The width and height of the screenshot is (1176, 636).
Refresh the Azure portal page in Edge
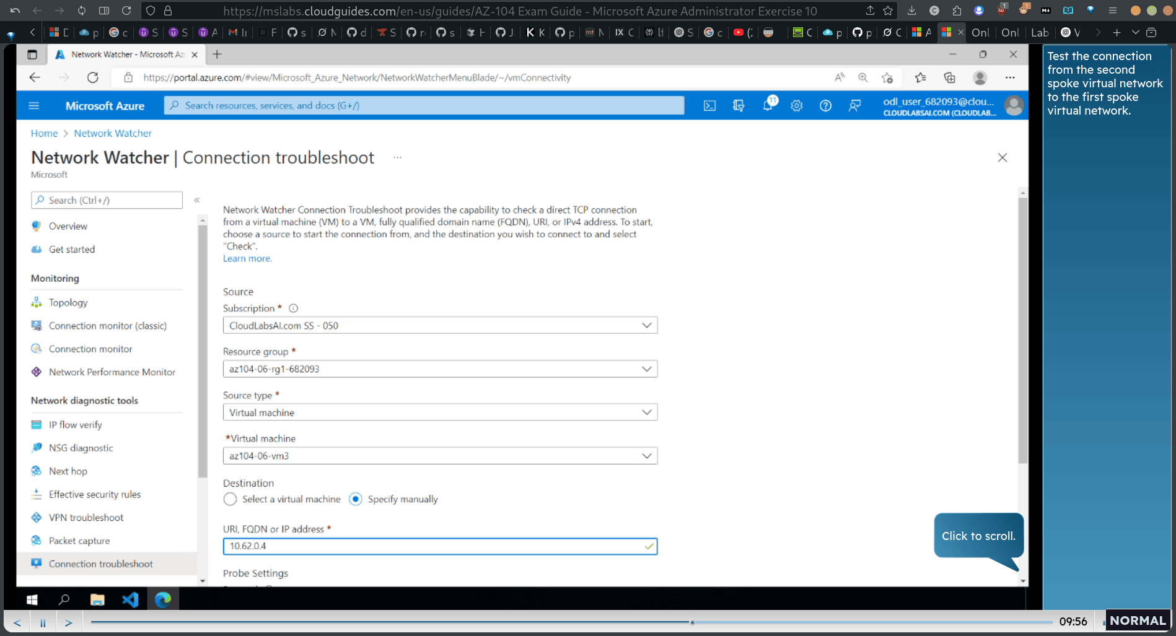[93, 77]
